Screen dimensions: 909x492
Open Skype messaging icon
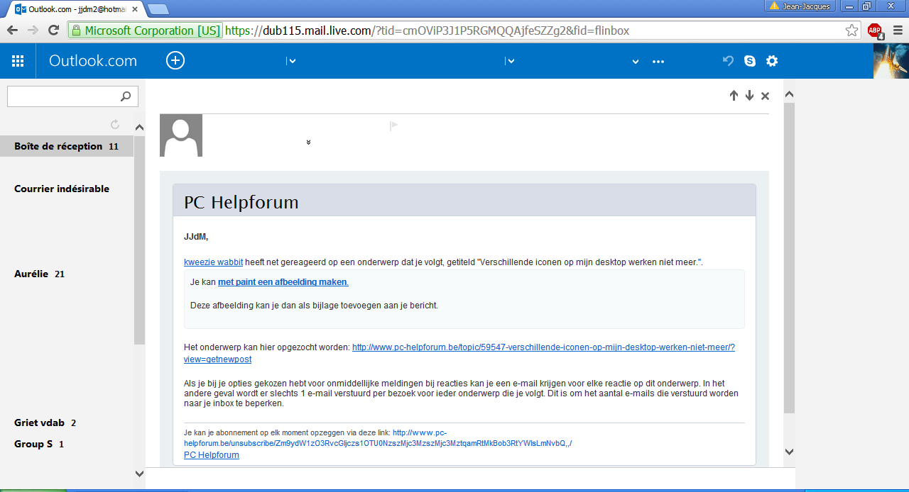pos(750,61)
